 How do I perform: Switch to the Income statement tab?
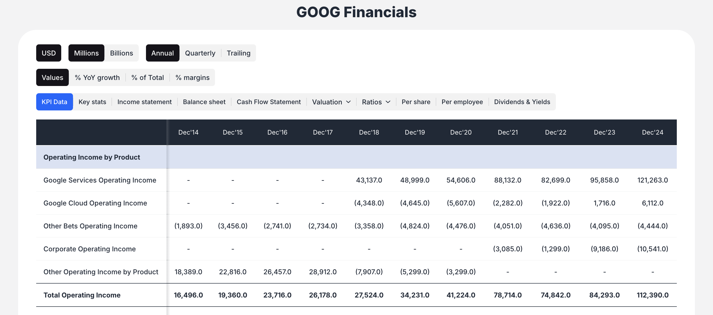144,102
